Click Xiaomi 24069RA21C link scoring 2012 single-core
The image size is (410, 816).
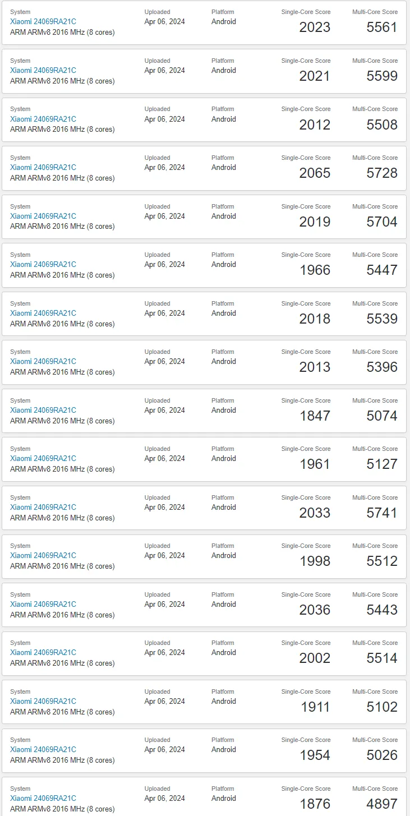click(x=43, y=119)
